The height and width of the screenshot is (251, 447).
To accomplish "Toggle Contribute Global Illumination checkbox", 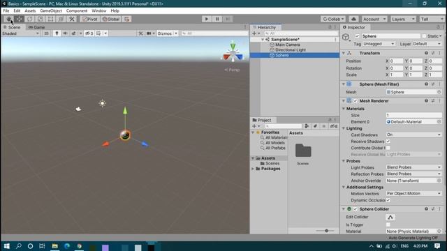I will click(388, 148).
